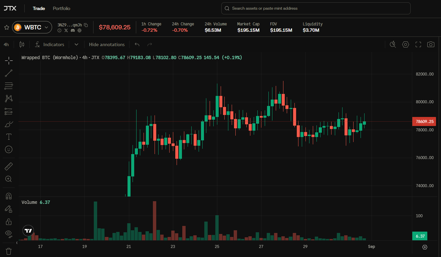This screenshot has height=257, width=441.
Task: Click the JTX logo
Action: click(x=10, y=8)
